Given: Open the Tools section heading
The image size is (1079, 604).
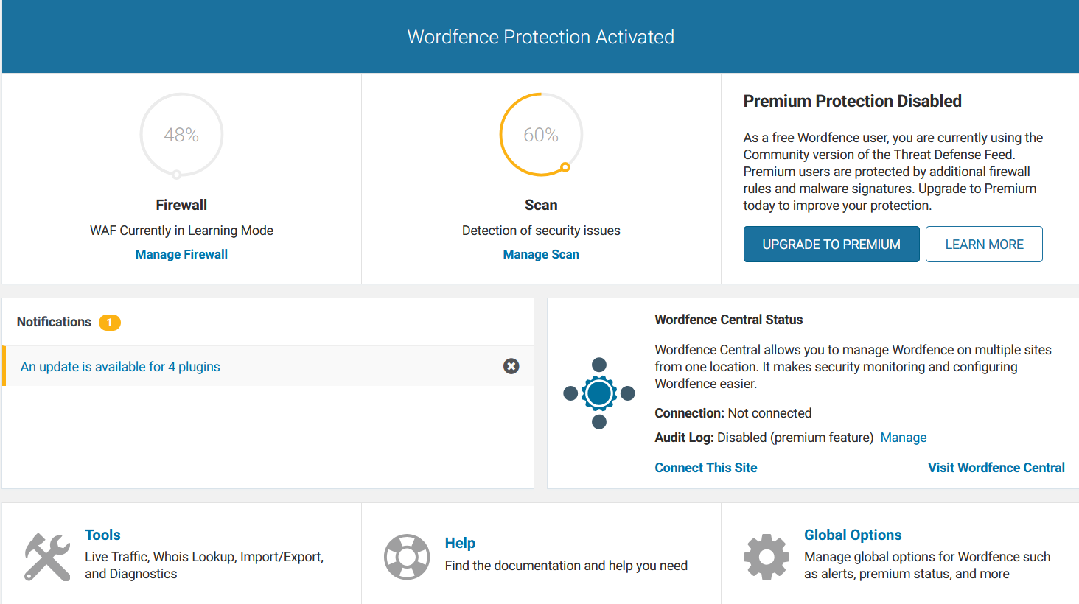Looking at the screenshot, I should pyautogui.click(x=102, y=535).
